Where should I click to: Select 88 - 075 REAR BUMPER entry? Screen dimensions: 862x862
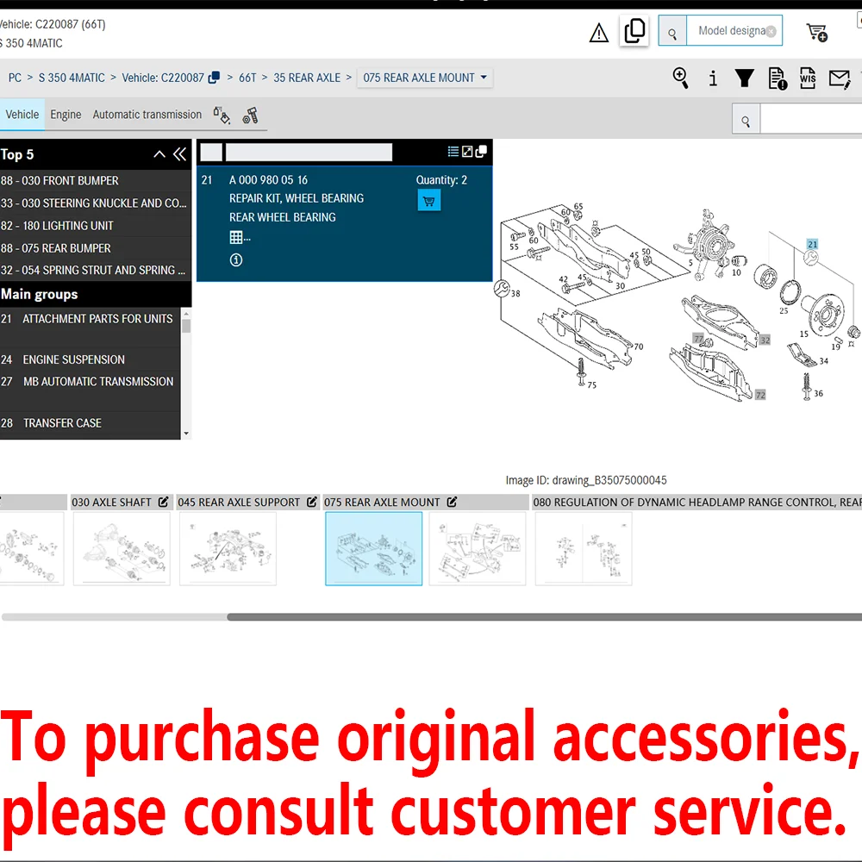(x=91, y=248)
